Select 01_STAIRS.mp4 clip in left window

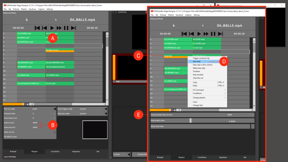(31, 34)
